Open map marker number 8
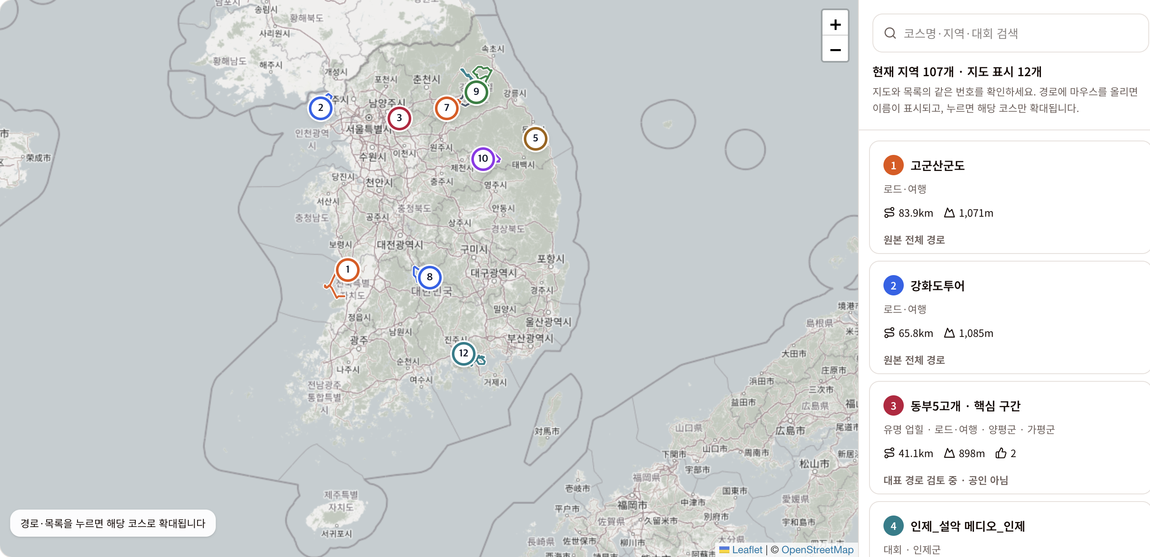1150x557 pixels. tap(429, 277)
